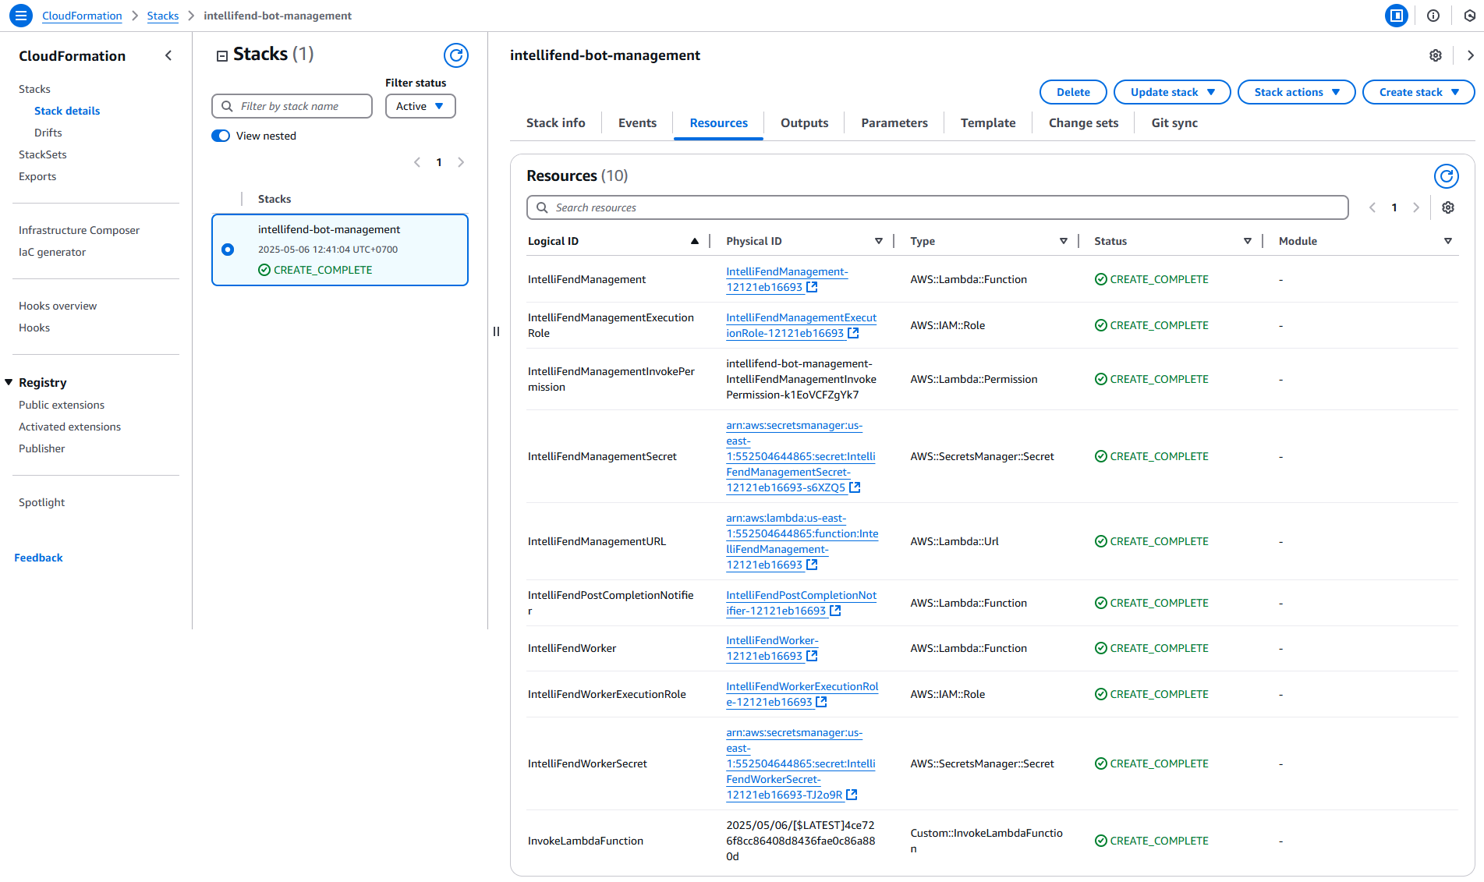Collapse the Stacks list panel icon
Image resolution: width=1484 pixels, height=882 pixels.
222,55
